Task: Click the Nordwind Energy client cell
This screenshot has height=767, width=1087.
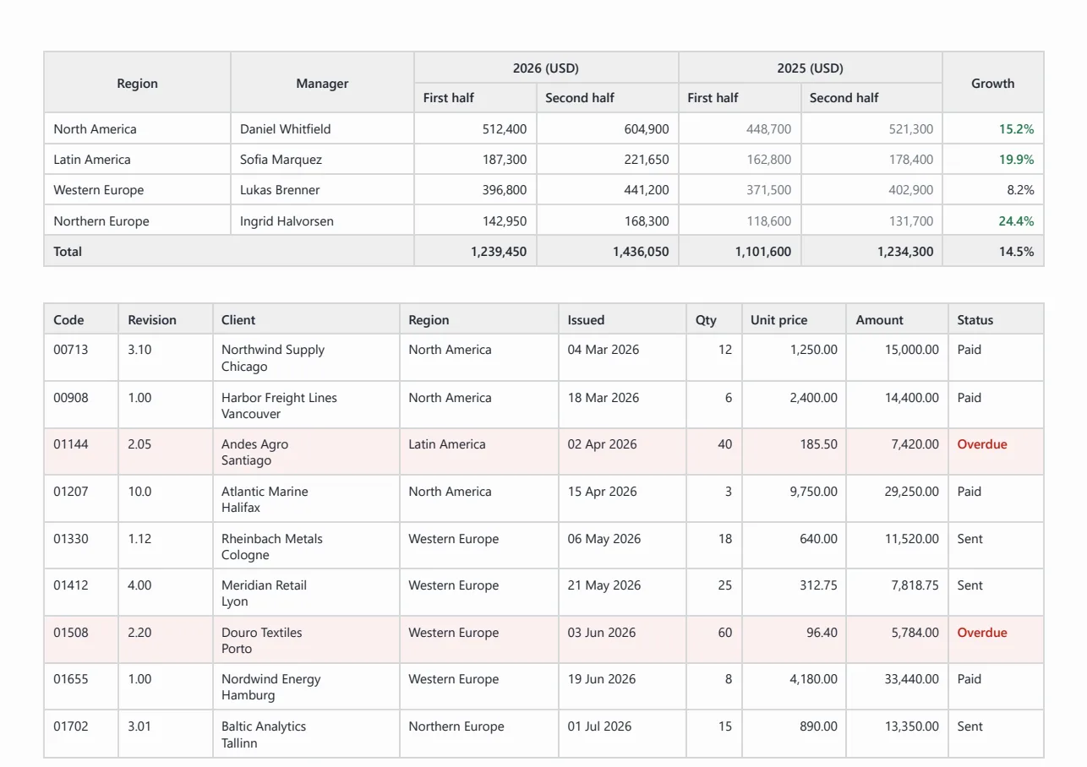Action: click(x=306, y=687)
